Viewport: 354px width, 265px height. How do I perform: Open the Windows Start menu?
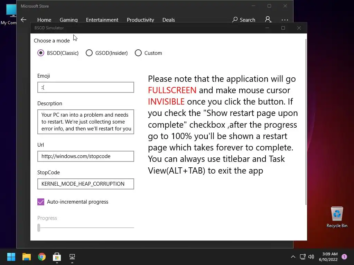click(x=11, y=257)
